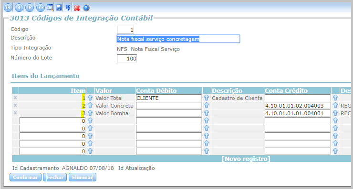Add a row via Novo registro link

tap(246, 159)
